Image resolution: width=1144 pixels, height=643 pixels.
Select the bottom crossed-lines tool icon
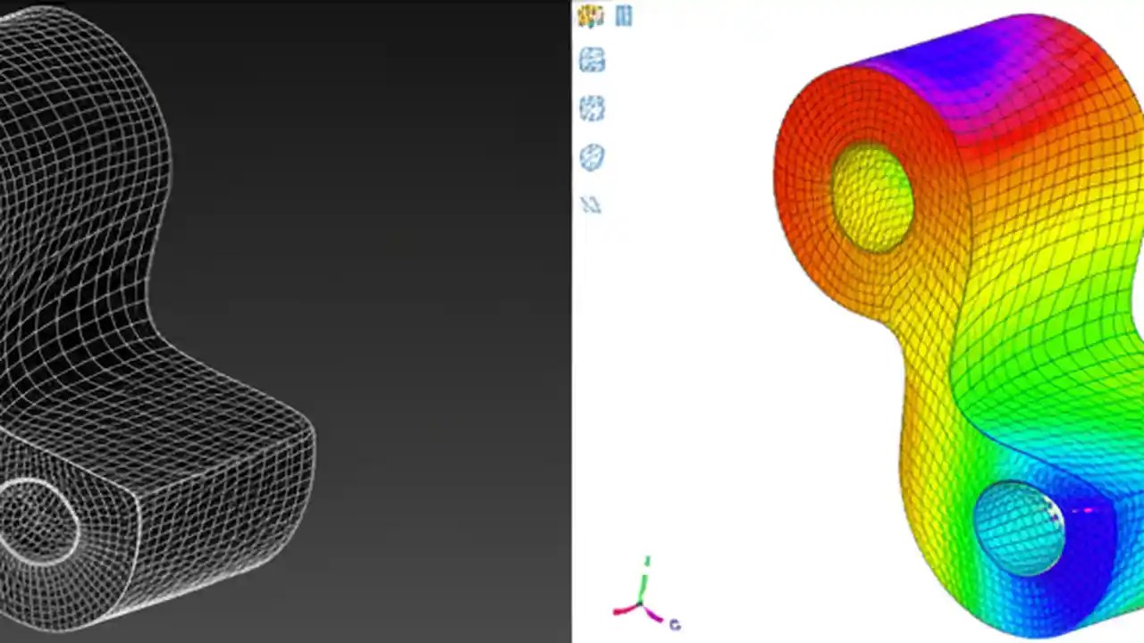click(x=592, y=205)
